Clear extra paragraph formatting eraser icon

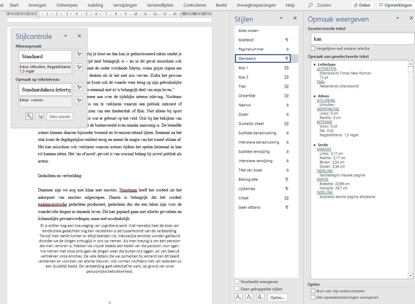[x=79, y=67]
